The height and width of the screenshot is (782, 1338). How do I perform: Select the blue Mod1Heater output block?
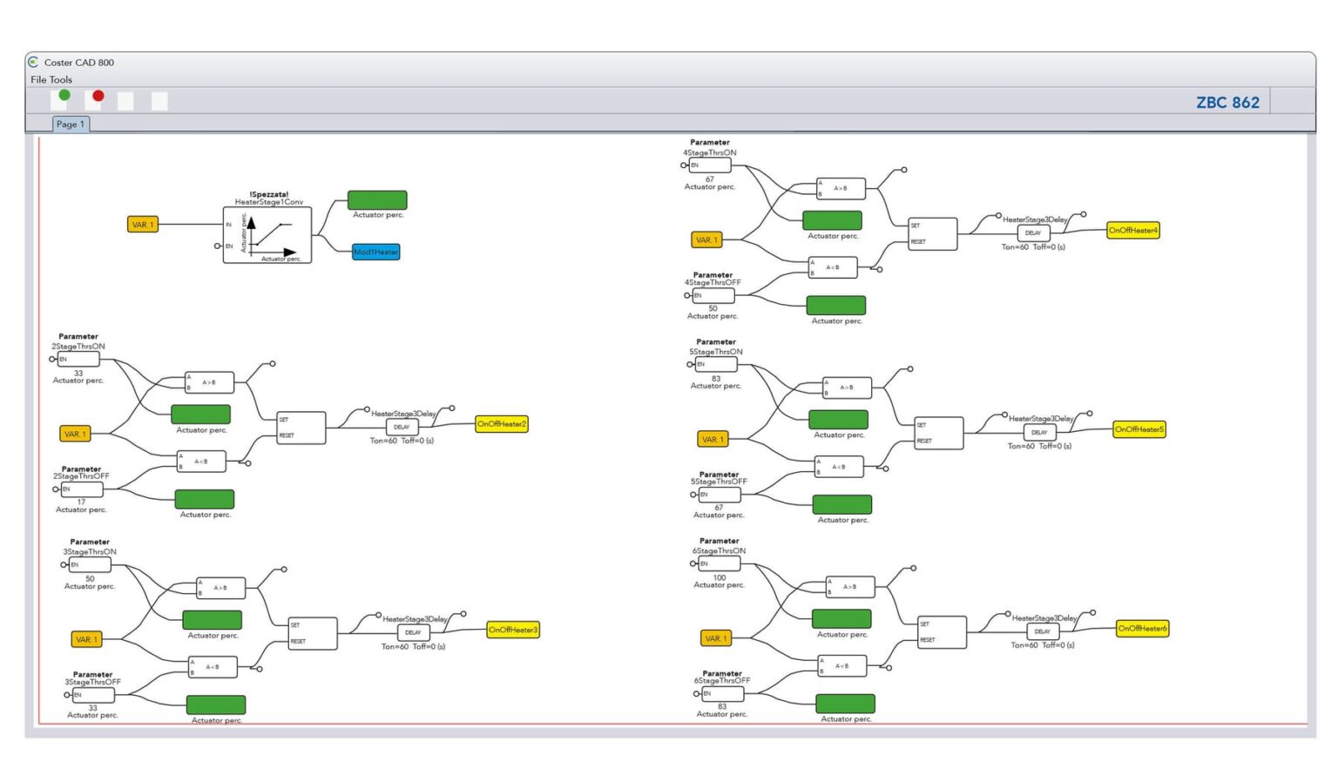[x=376, y=252]
